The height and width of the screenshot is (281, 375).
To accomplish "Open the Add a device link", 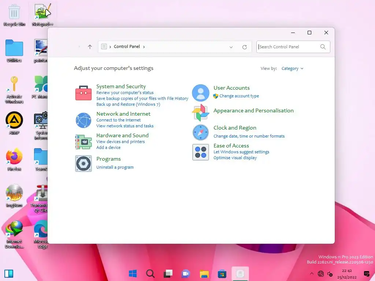I will [x=108, y=147].
